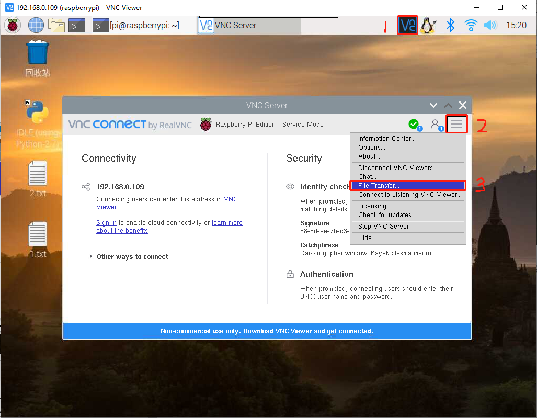Viewport: 537px width, 418px height.
Task: Click the Signature value 58-8d-ae-7b-c3
Action: coord(324,231)
